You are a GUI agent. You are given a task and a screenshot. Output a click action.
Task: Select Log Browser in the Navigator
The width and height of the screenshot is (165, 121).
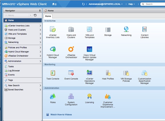[23, 71]
